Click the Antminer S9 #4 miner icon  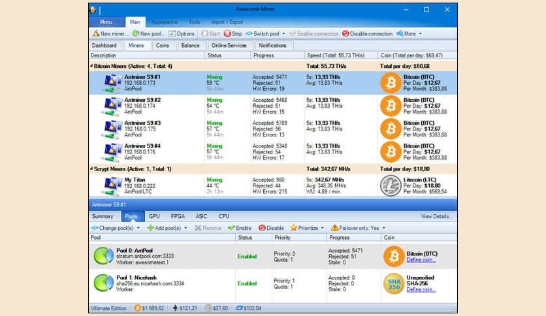tap(112, 152)
